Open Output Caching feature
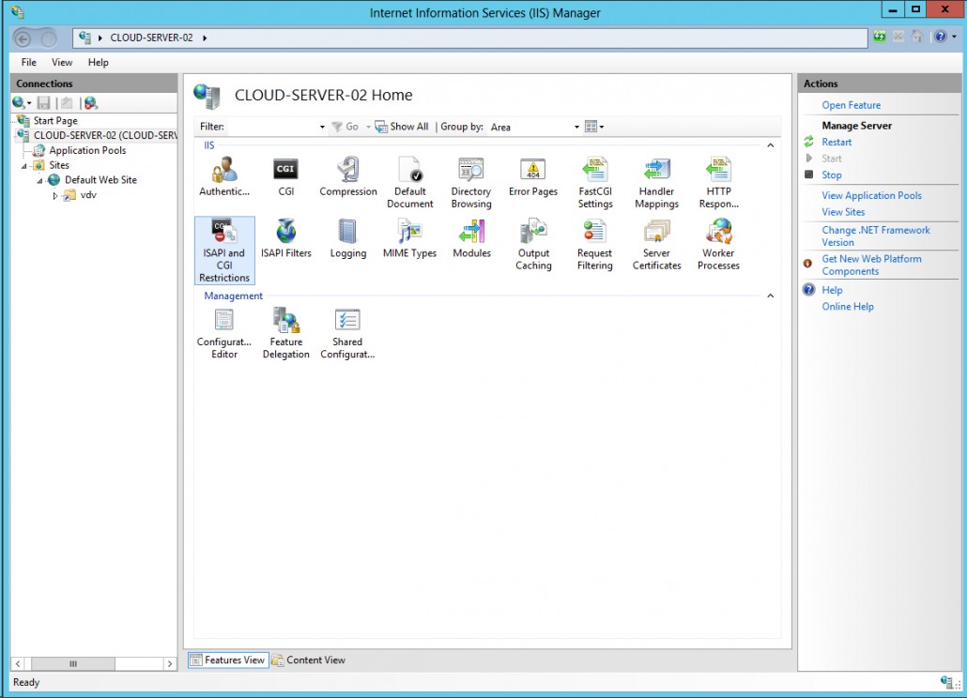This screenshot has height=698, width=967. (x=533, y=244)
